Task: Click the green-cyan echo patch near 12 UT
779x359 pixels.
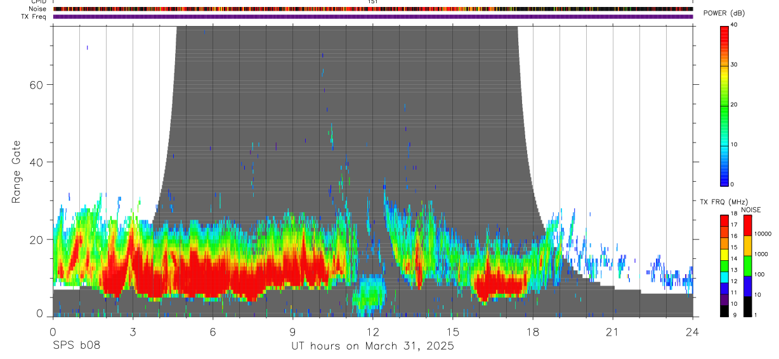Action: click(369, 295)
